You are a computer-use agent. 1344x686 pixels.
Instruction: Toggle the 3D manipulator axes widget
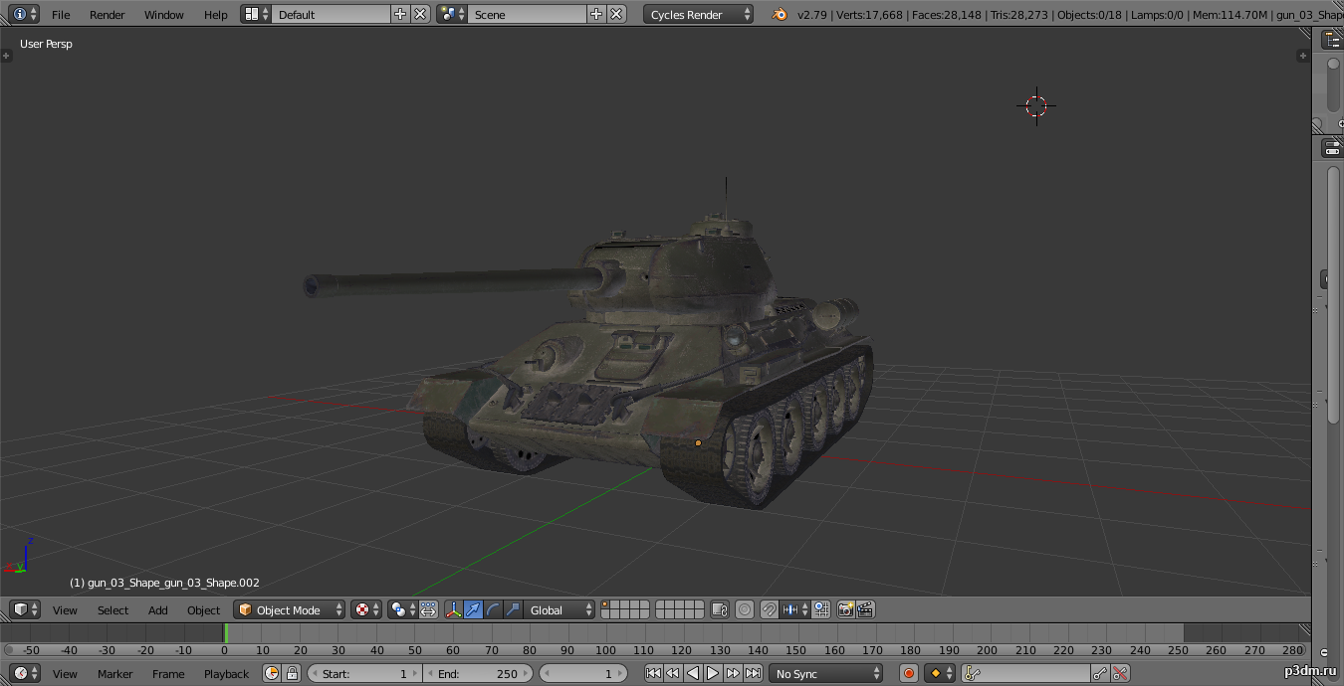click(x=454, y=609)
